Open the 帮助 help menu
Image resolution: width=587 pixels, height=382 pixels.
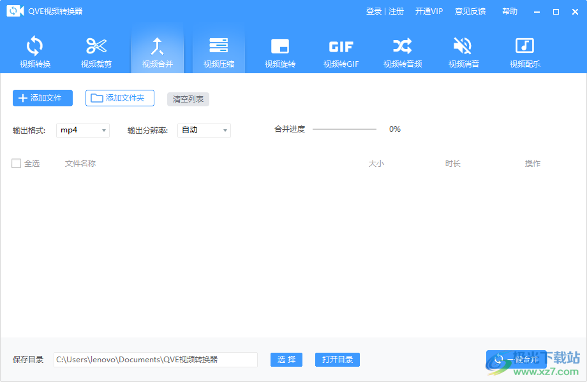[x=509, y=11]
